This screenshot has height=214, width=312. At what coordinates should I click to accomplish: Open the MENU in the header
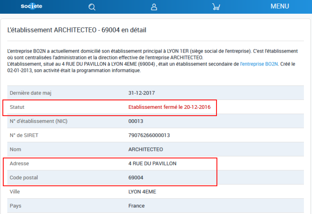coord(279,6)
